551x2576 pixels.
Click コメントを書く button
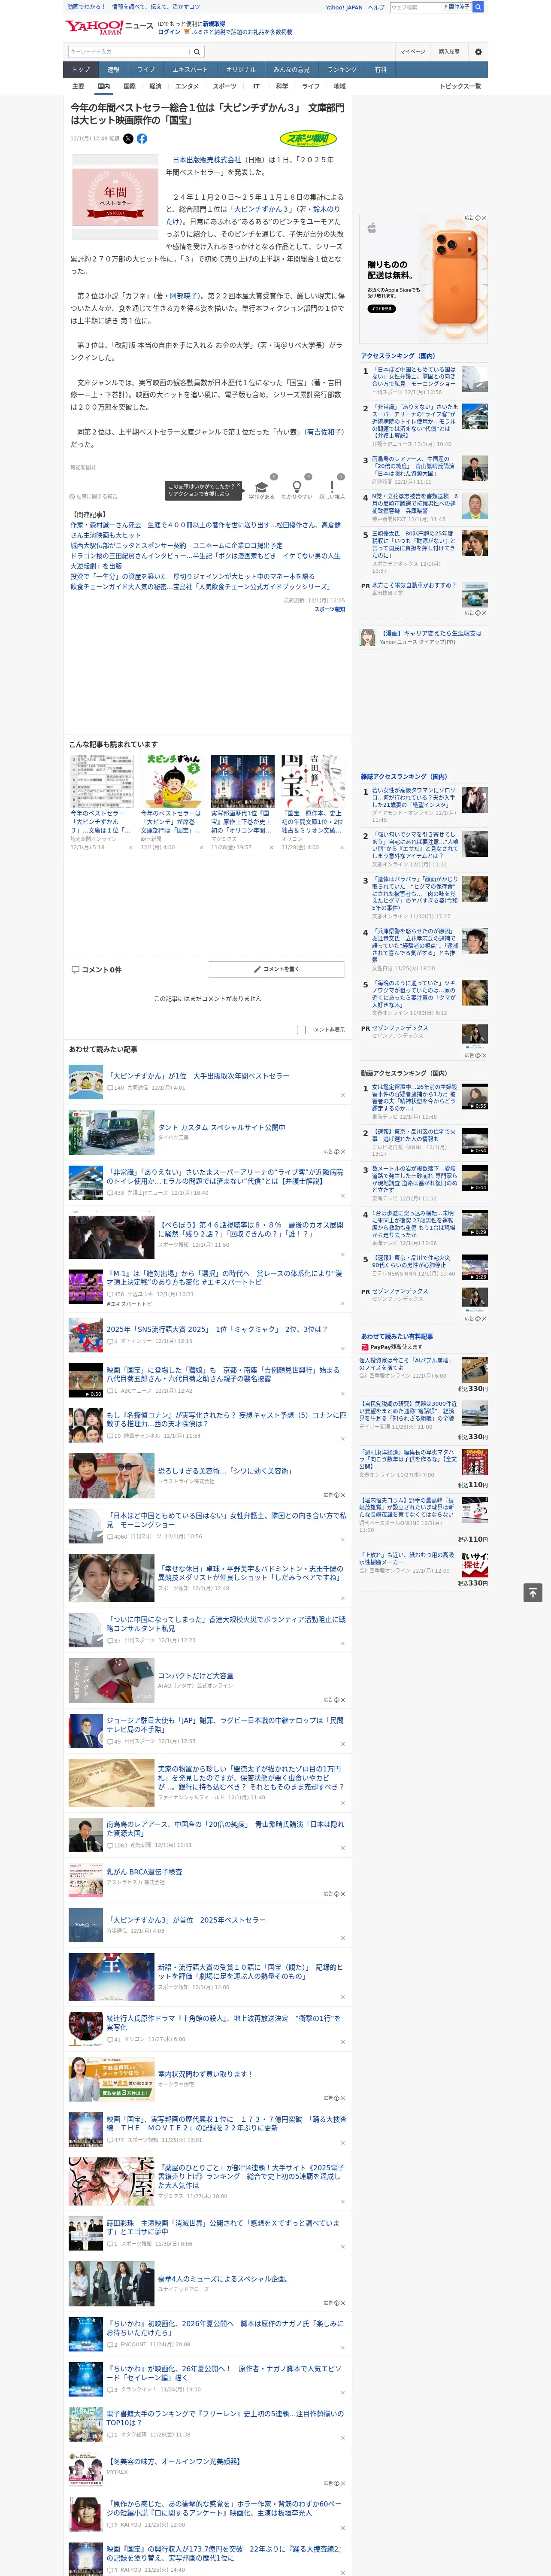[276, 969]
